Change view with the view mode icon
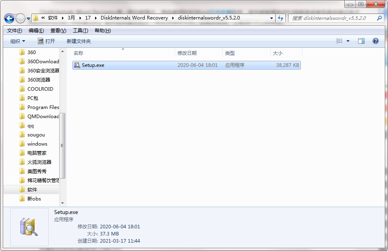The height and width of the screenshot is (251, 388). (x=339, y=41)
